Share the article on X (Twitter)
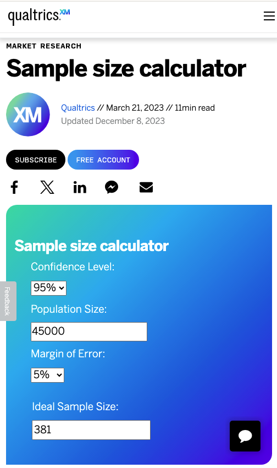Viewport: 277px width, 468px height. coord(47,187)
